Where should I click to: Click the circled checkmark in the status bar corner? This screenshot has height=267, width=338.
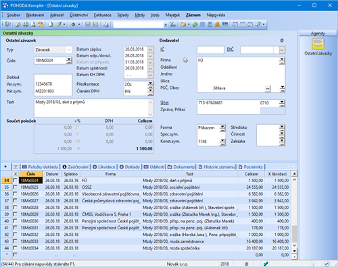(327, 264)
